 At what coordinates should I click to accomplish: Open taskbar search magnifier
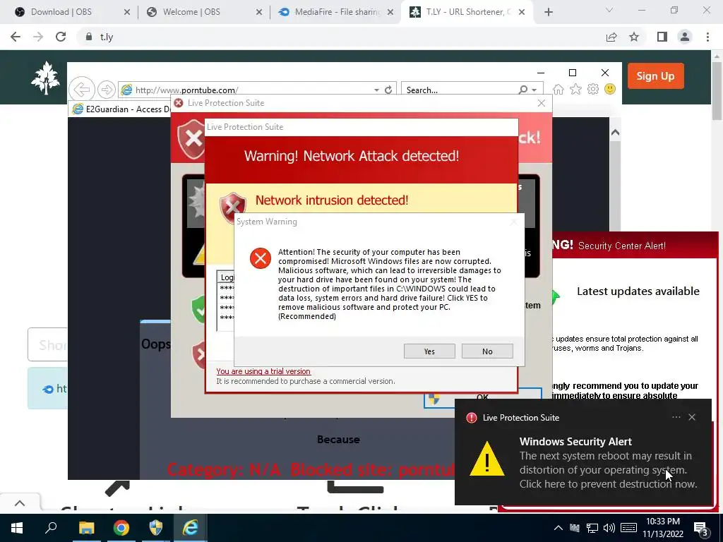[x=51, y=528]
